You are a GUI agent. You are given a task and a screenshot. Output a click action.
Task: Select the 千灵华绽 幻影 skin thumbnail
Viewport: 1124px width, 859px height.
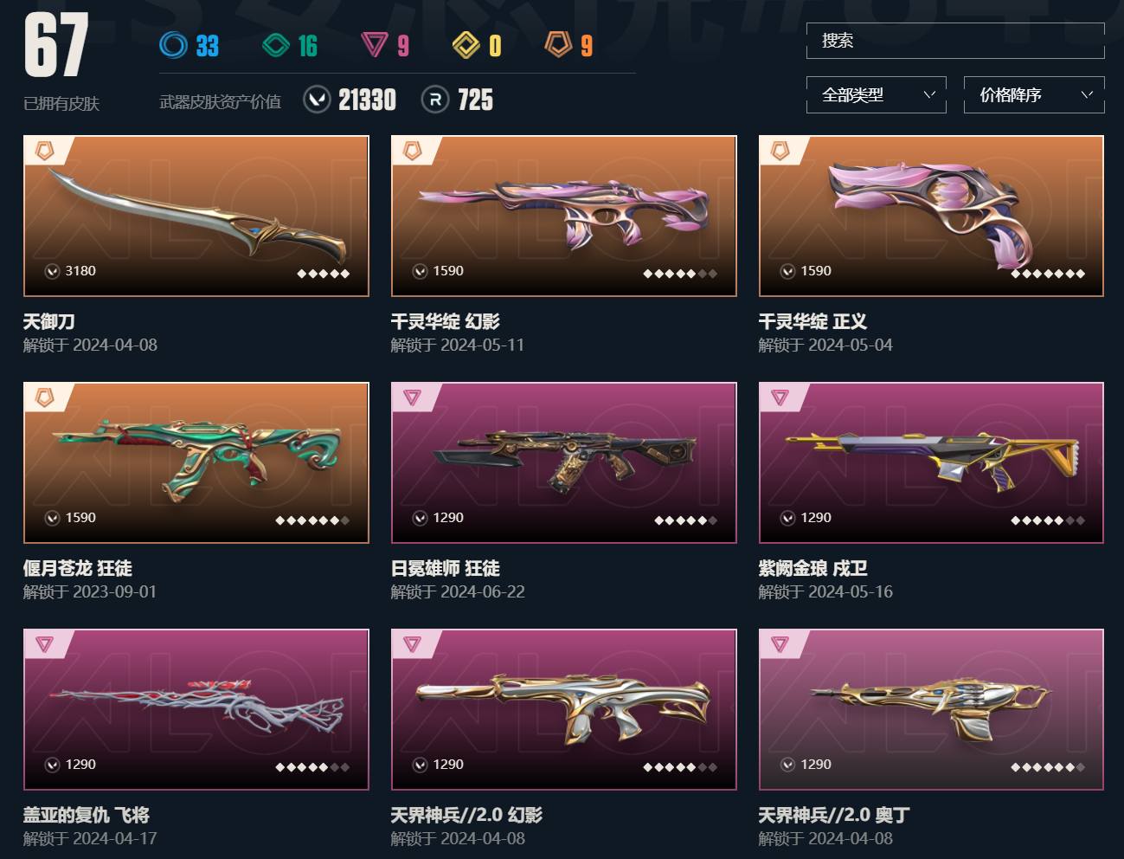[564, 216]
